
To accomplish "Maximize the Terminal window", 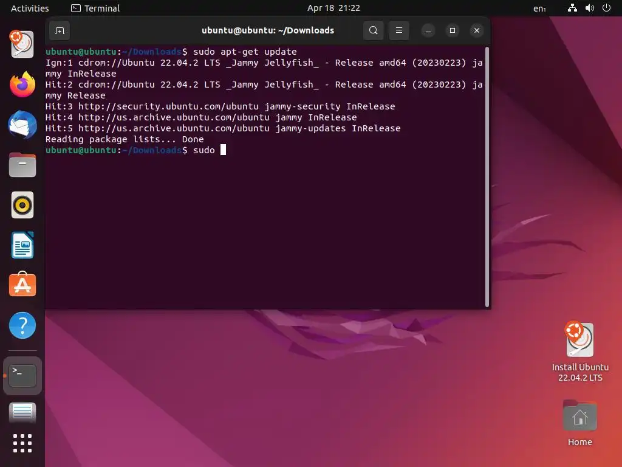I will [x=452, y=30].
